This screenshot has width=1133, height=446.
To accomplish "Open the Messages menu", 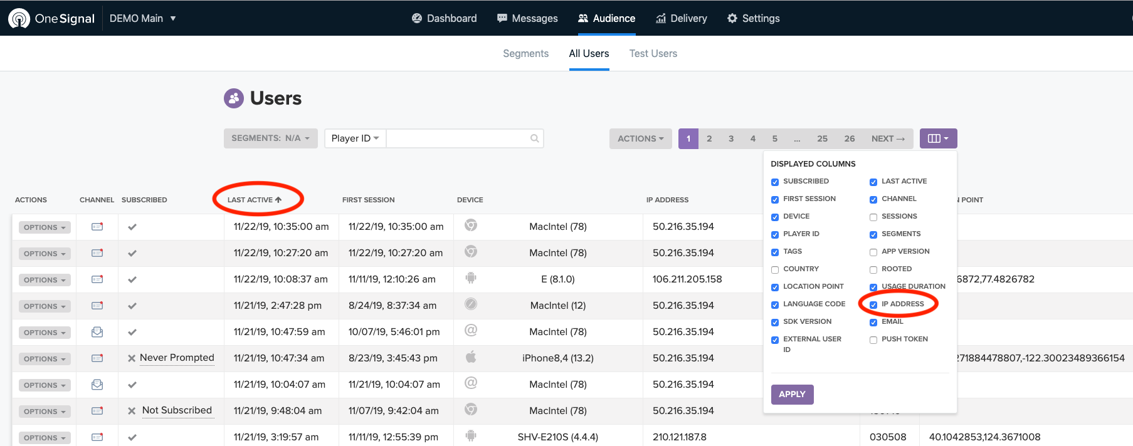I will pos(527,18).
